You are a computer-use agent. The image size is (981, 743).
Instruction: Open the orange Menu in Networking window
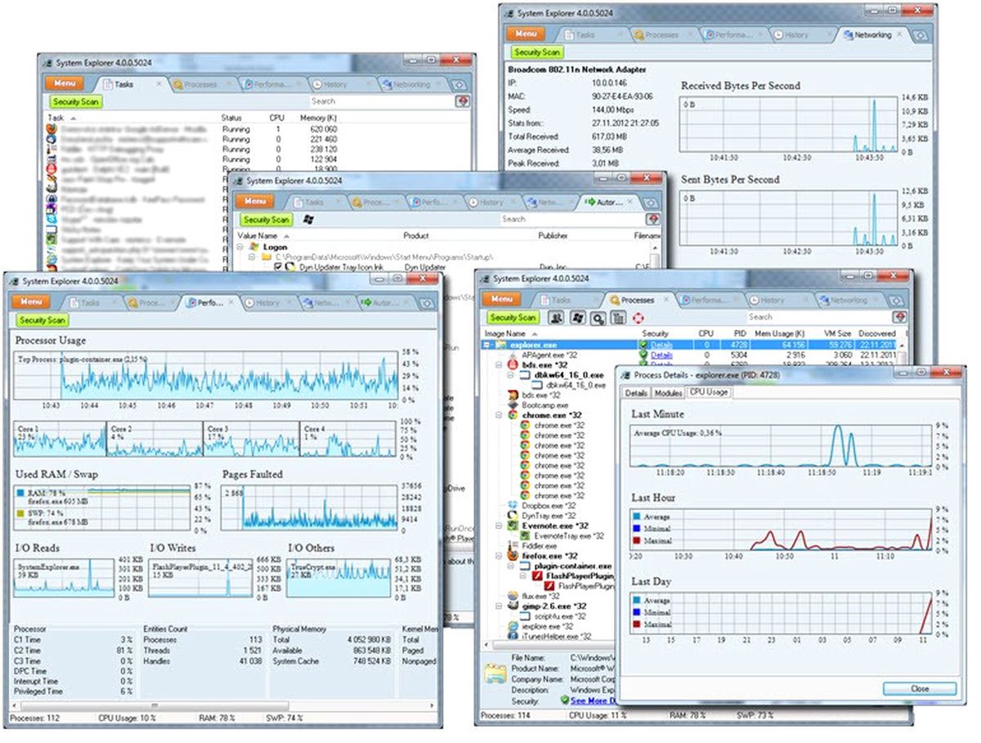(x=526, y=34)
